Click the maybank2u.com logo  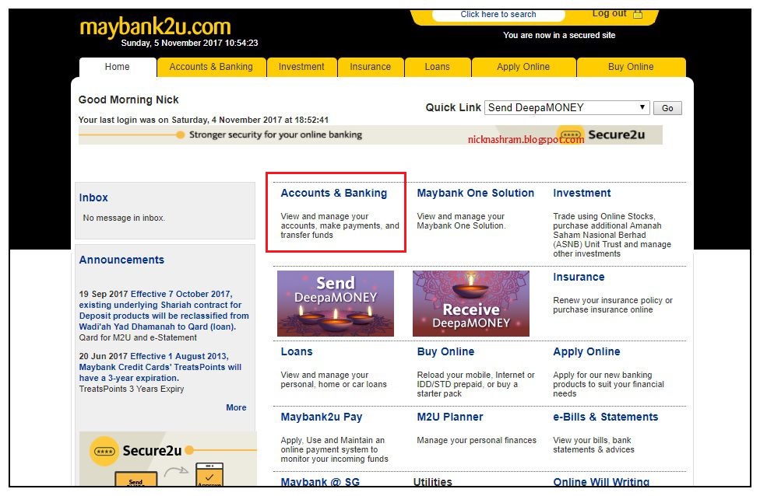155,26
